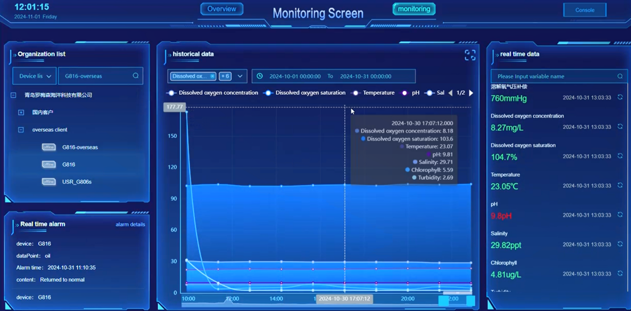The height and width of the screenshot is (311, 631).
Task: Expand the 国内客户 tree node
Action: coord(21,112)
